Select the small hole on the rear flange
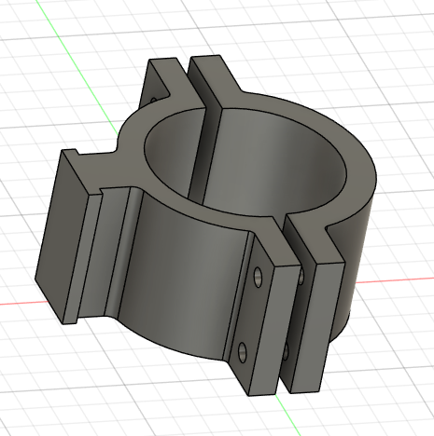Image resolution: width=434 pixels, height=436 pixels. [x=153, y=101]
